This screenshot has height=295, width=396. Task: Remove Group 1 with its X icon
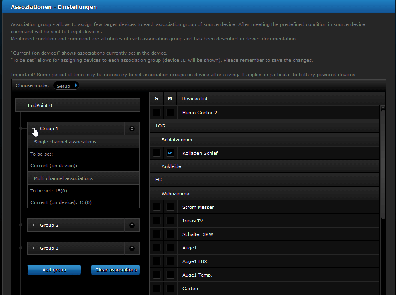pos(132,129)
